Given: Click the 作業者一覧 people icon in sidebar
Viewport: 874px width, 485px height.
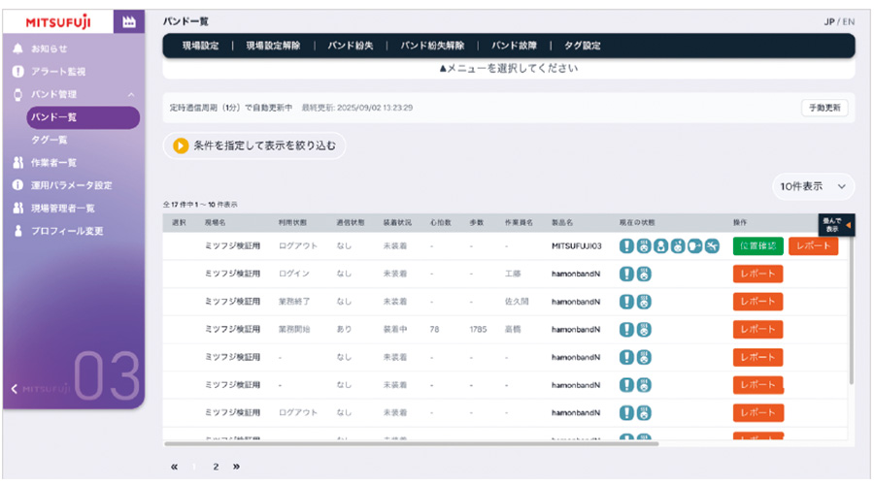Looking at the screenshot, I should tap(18, 163).
